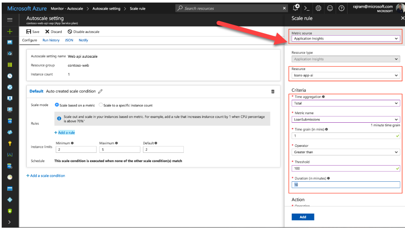This screenshot has height=228, width=405.
Task: Open the gauge Monitor icon in sidebar
Action: (x=10, y=177)
